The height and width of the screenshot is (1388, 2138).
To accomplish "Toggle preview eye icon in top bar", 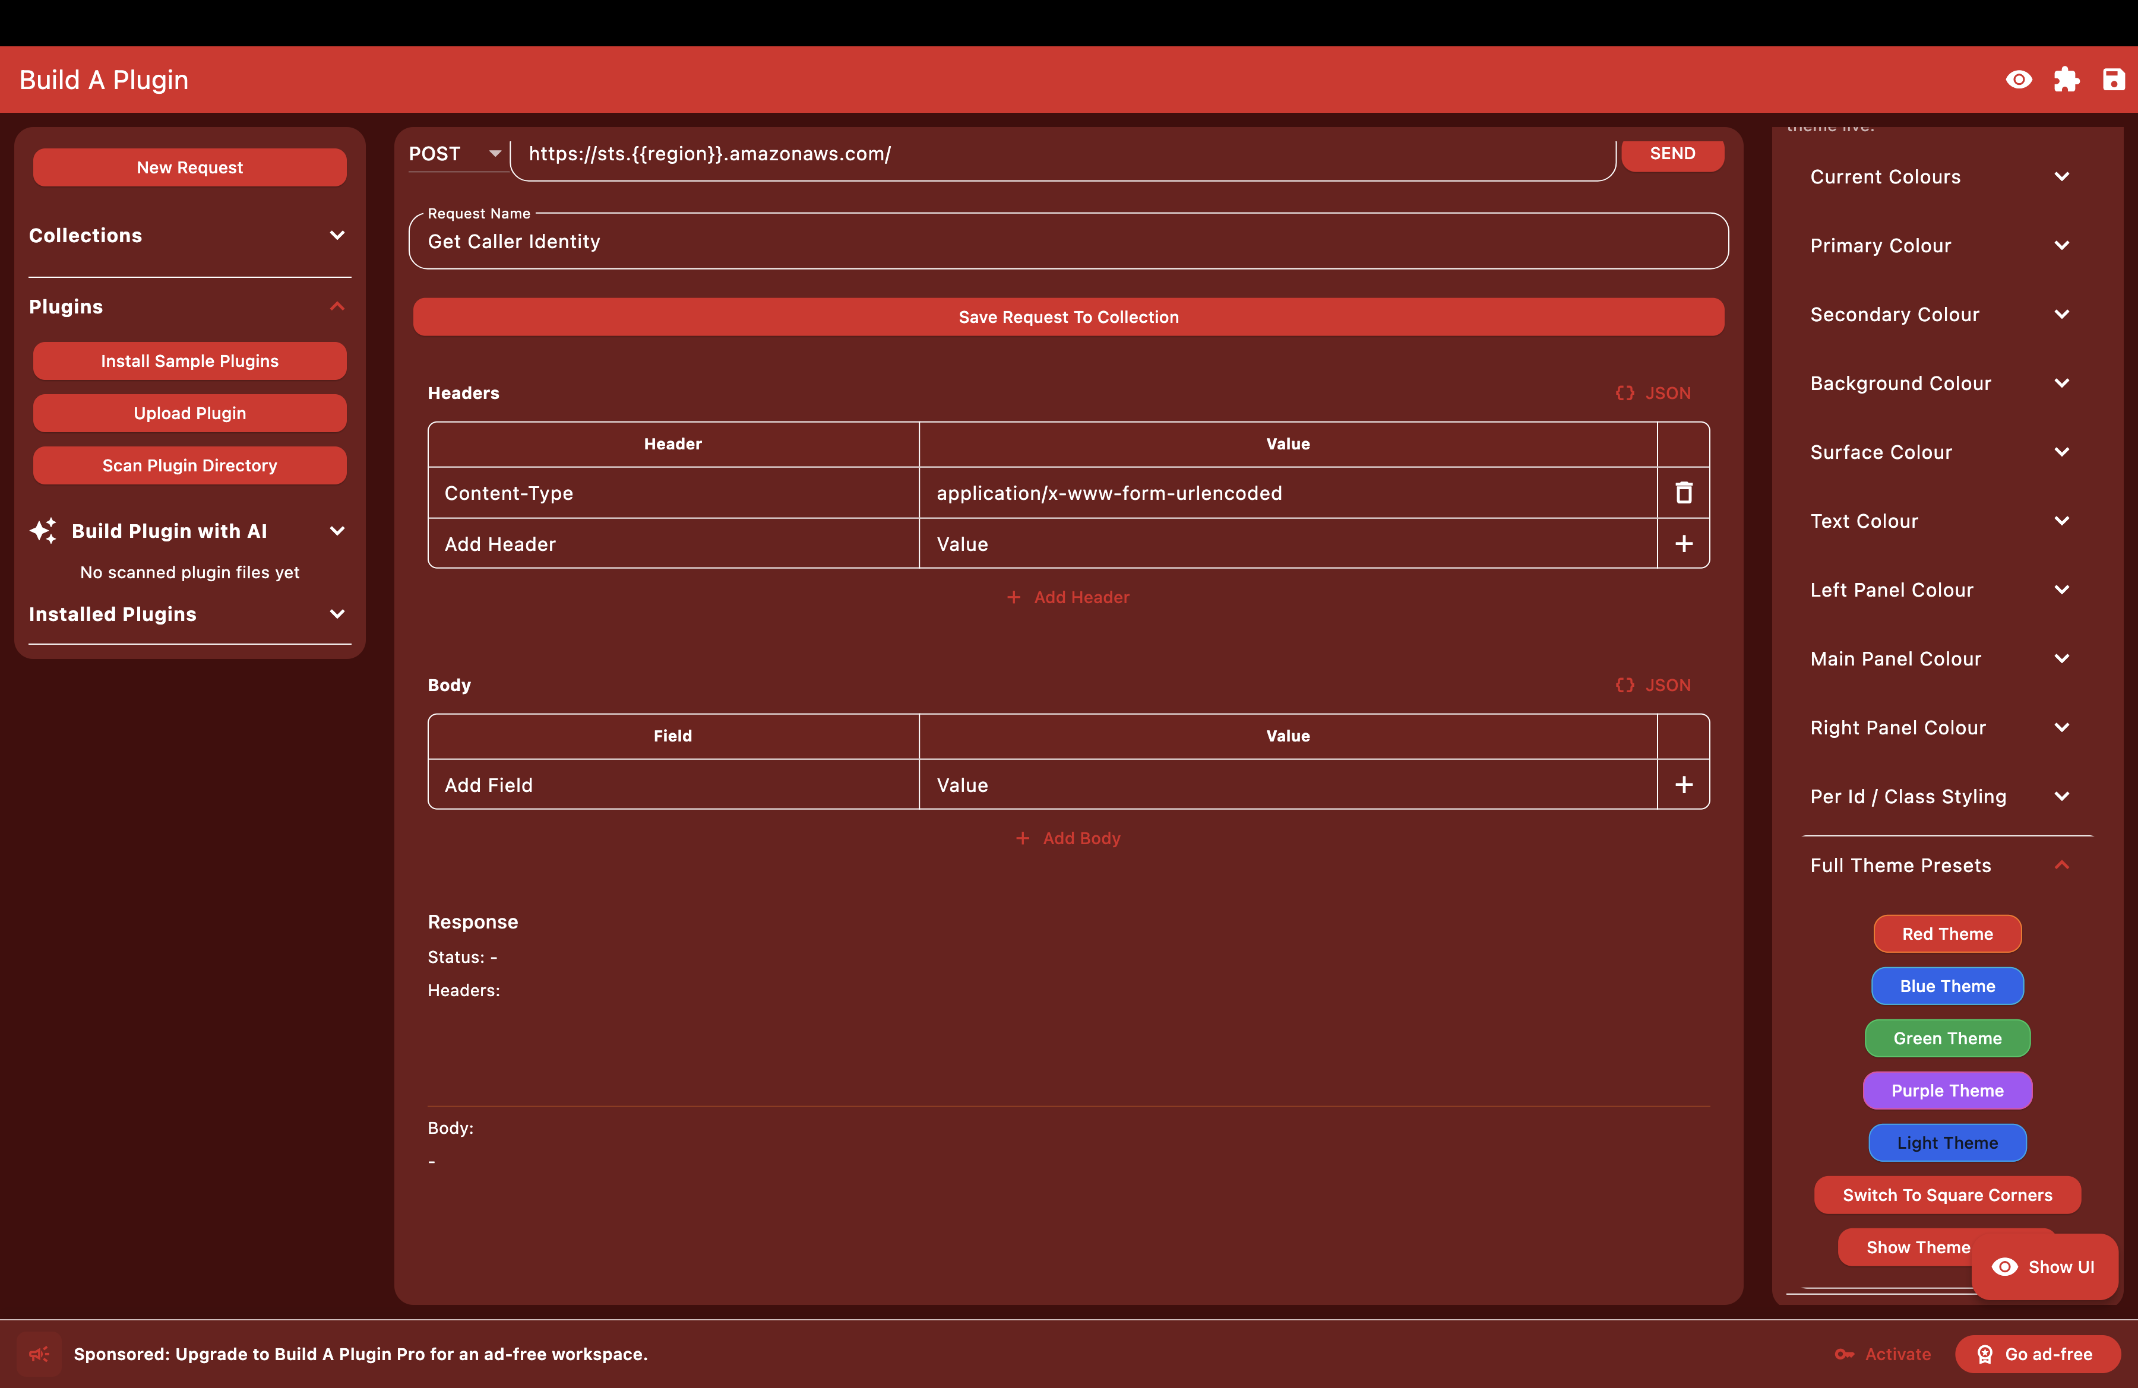I will pyautogui.click(x=2019, y=80).
